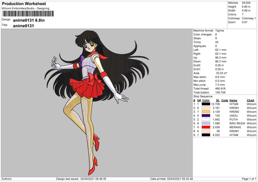Select the 'Colorway 1' value
258x182 pixels.
tap(249, 18)
